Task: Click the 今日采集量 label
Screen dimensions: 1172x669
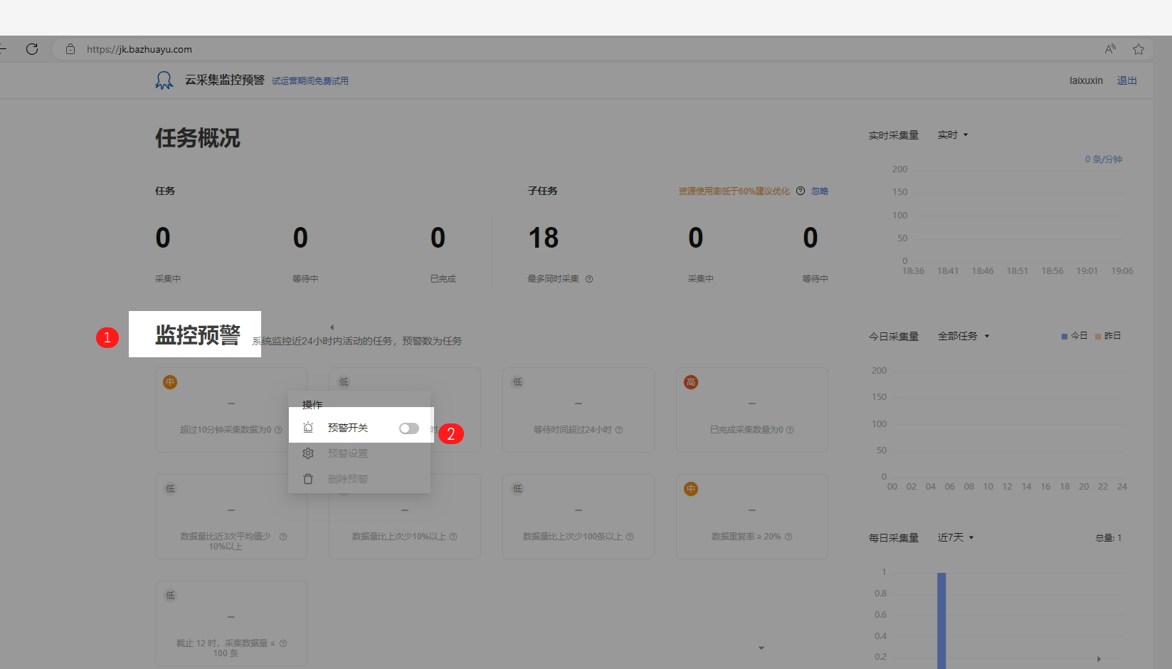Action: (x=894, y=336)
